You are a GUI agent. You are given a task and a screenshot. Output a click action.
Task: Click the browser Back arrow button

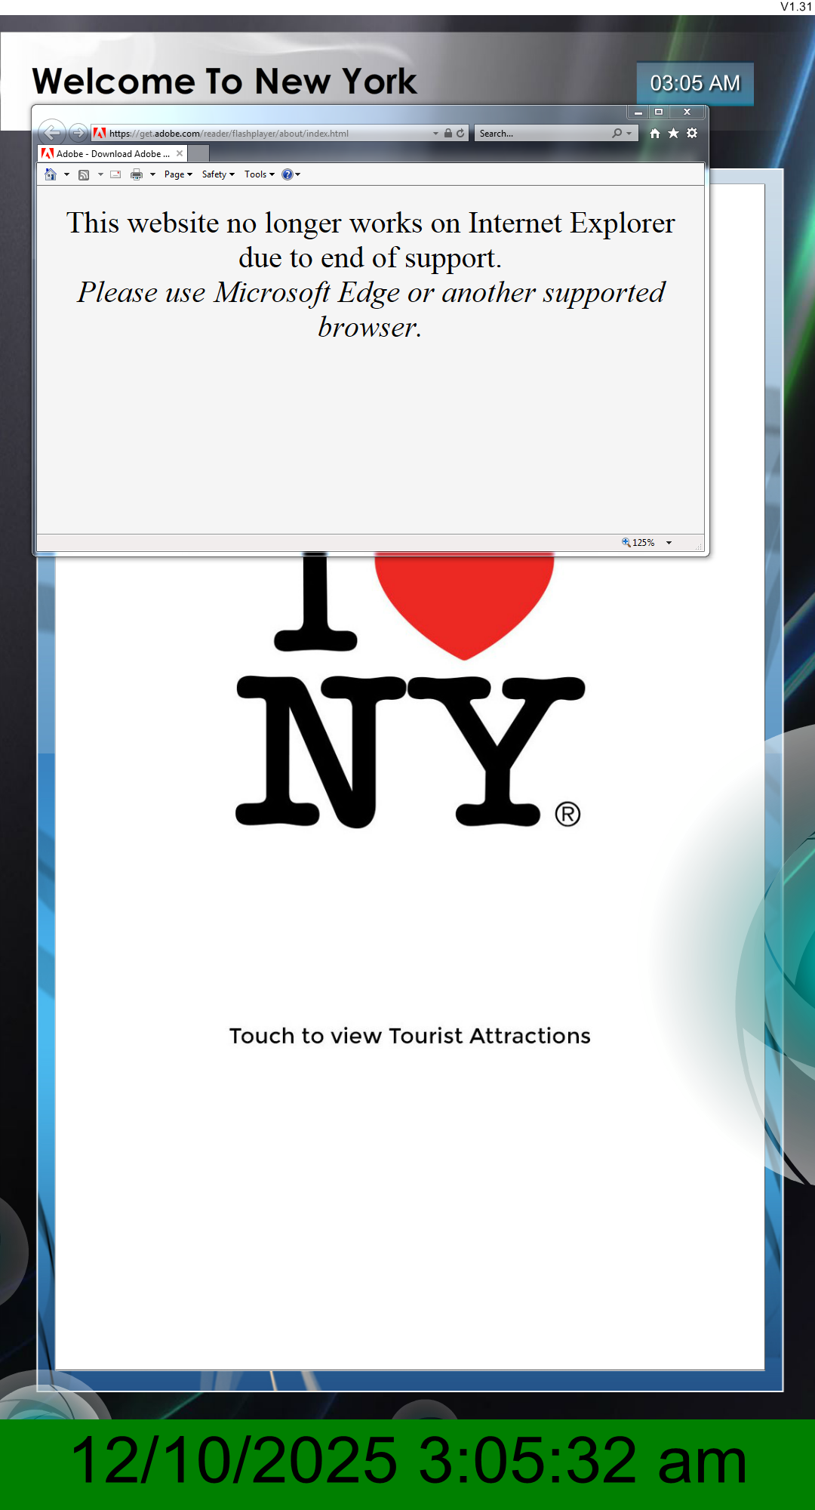(x=51, y=133)
